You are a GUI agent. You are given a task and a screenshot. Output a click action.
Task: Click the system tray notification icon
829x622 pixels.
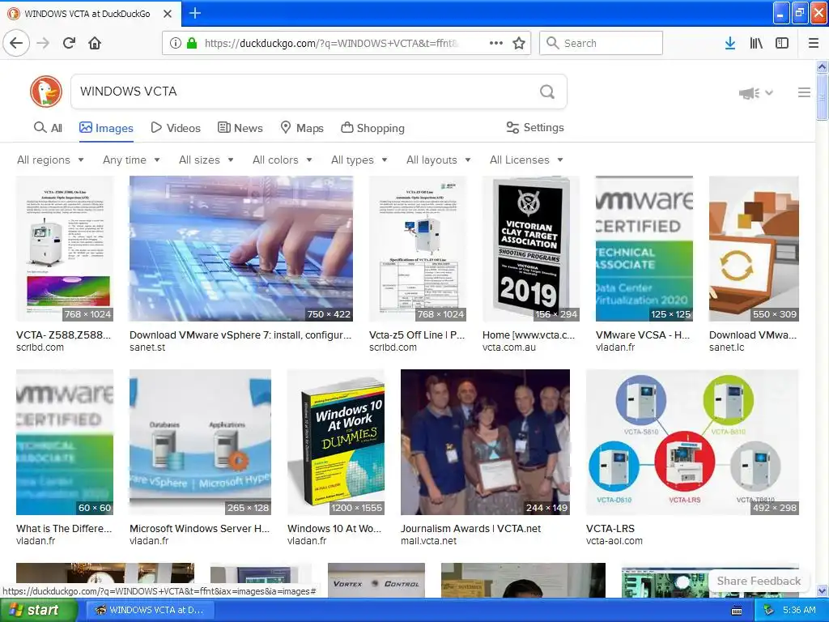coord(769,610)
